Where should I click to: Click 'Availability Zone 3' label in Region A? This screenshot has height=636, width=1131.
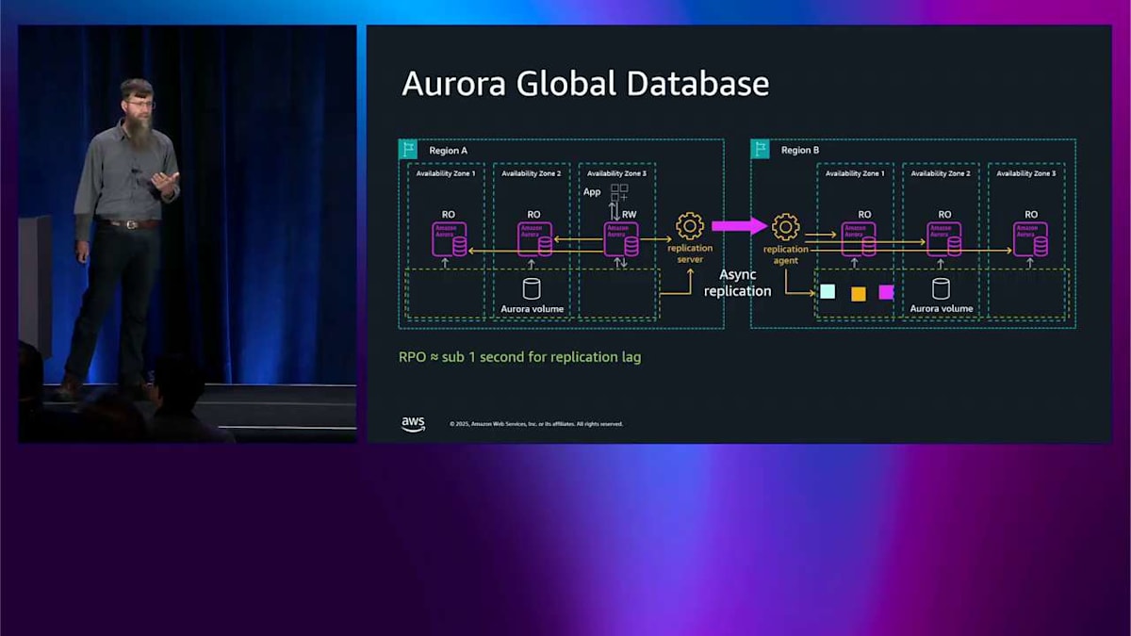tap(616, 173)
